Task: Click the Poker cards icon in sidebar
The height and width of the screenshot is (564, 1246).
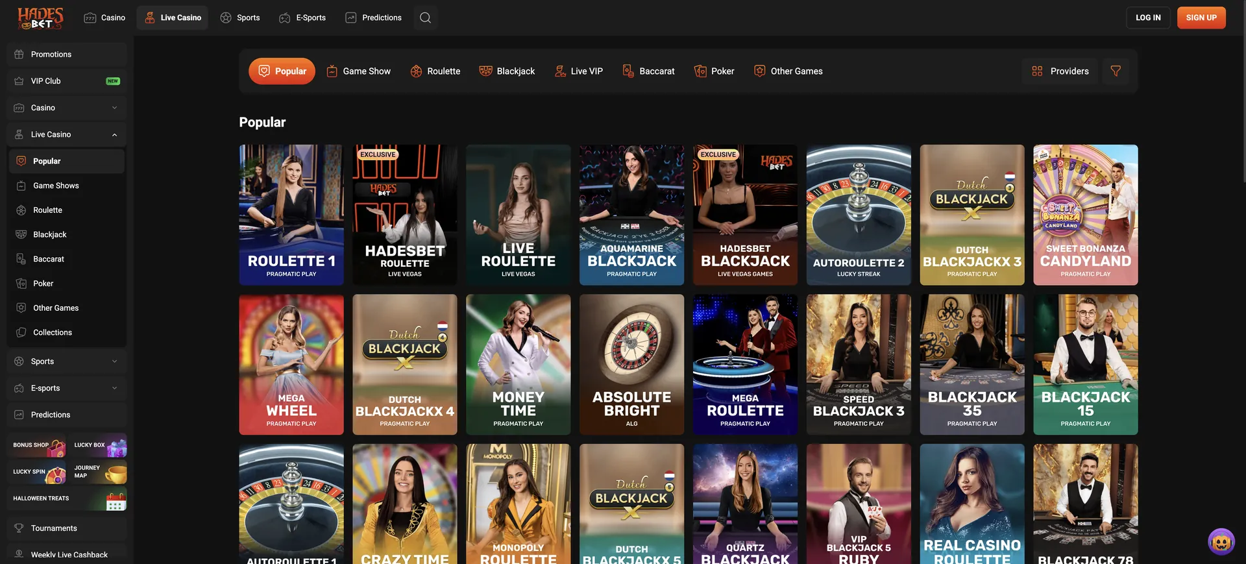Action: (x=21, y=283)
